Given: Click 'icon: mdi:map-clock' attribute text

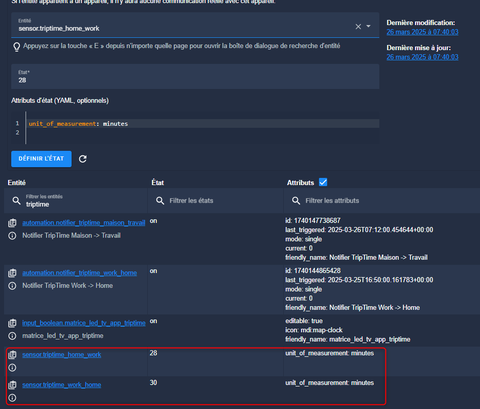Looking at the screenshot, I should [x=314, y=330].
